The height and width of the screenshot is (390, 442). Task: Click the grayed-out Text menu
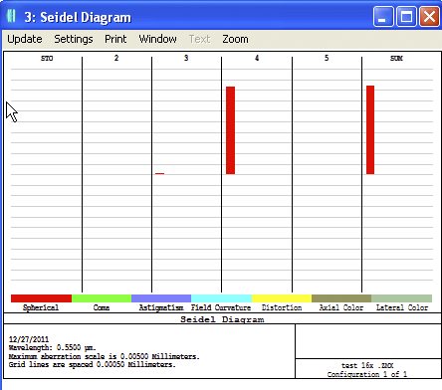tap(199, 39)
